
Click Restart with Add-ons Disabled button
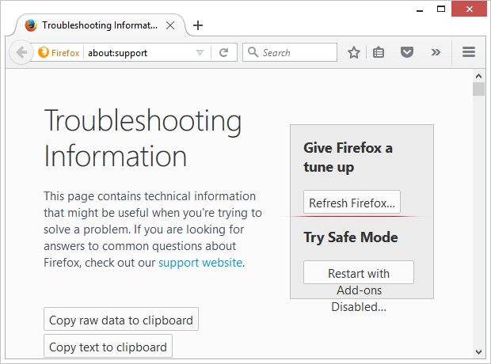click(x=359, y=272)
